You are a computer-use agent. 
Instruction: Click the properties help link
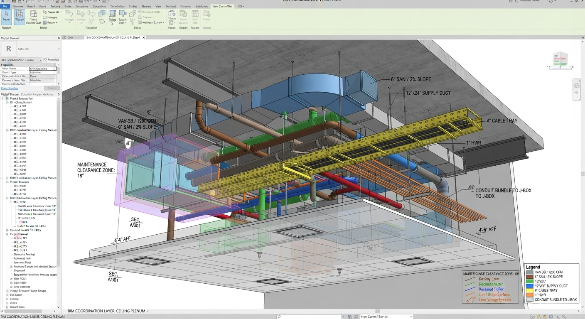(10, 88)
